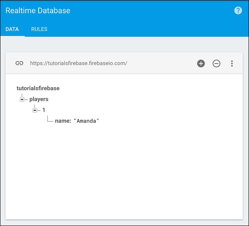
Task: Edit the "Amanda" value
Action: [x=87, y=121]
